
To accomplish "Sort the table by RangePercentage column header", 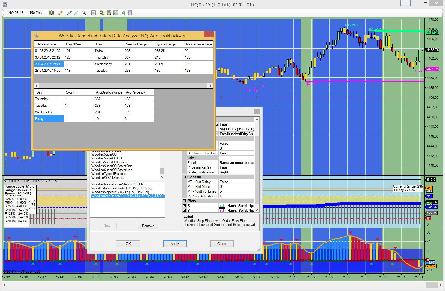I will click(199, 44).
